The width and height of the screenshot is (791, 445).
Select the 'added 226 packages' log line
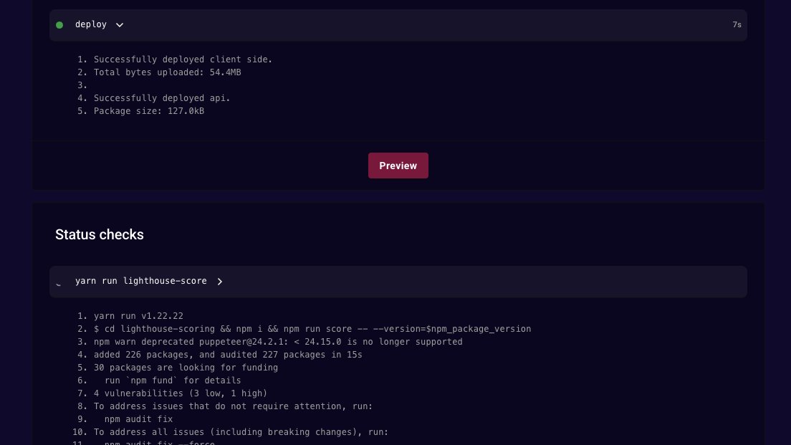pos(228,355)
